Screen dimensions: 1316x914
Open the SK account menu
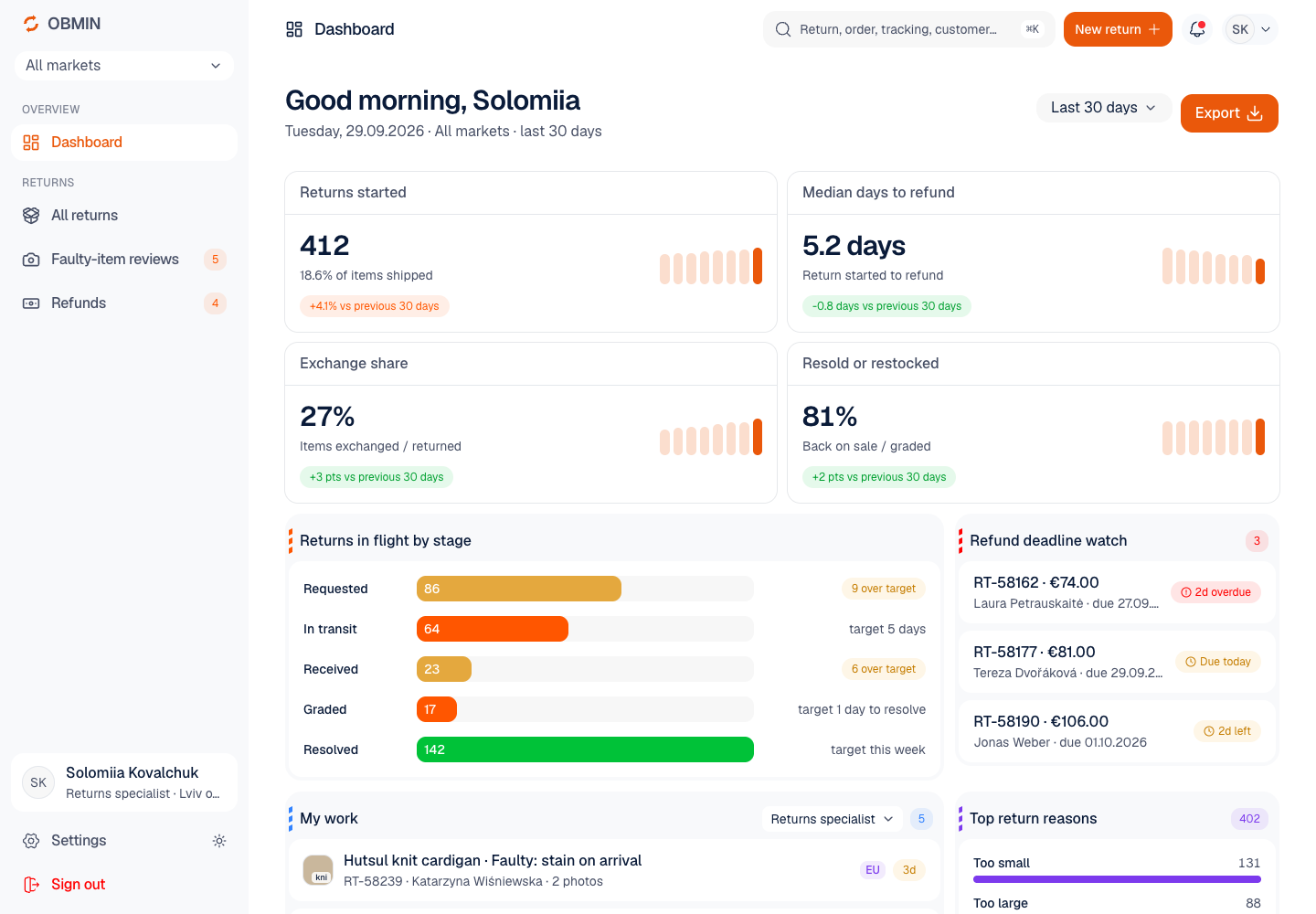point(1250,29)
